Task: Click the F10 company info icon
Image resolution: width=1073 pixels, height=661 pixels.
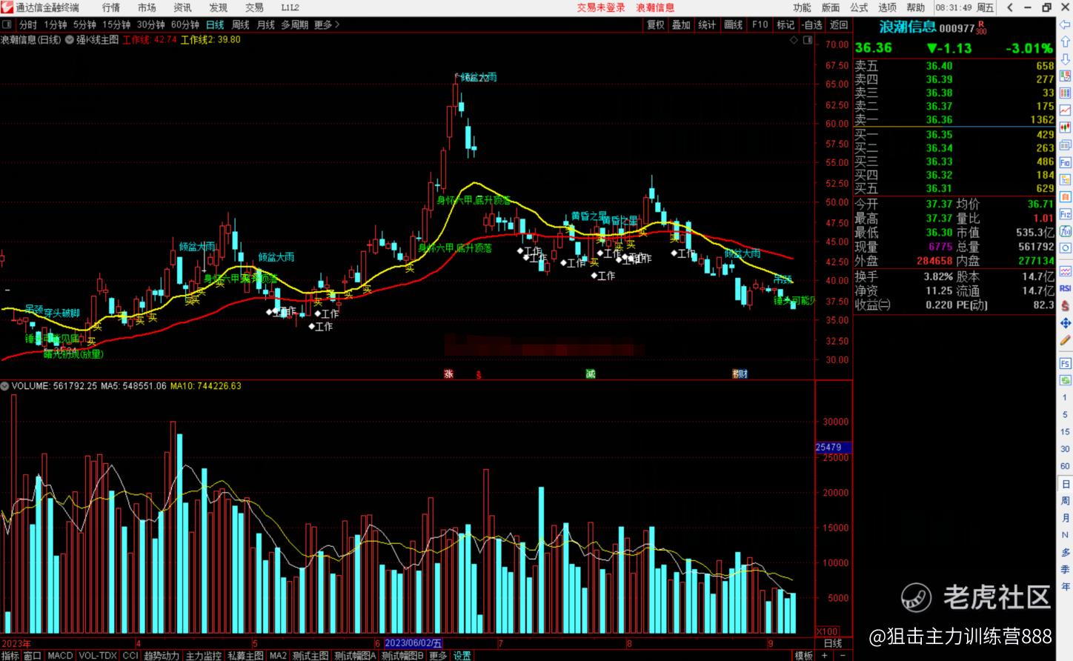Action: coord(1065,162)
